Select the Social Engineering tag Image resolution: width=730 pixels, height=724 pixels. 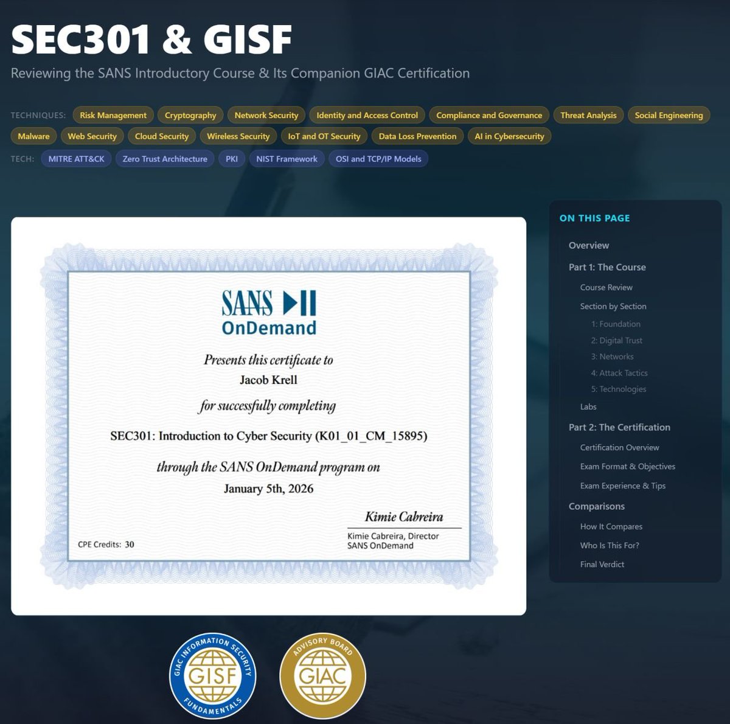pos(669,115)
